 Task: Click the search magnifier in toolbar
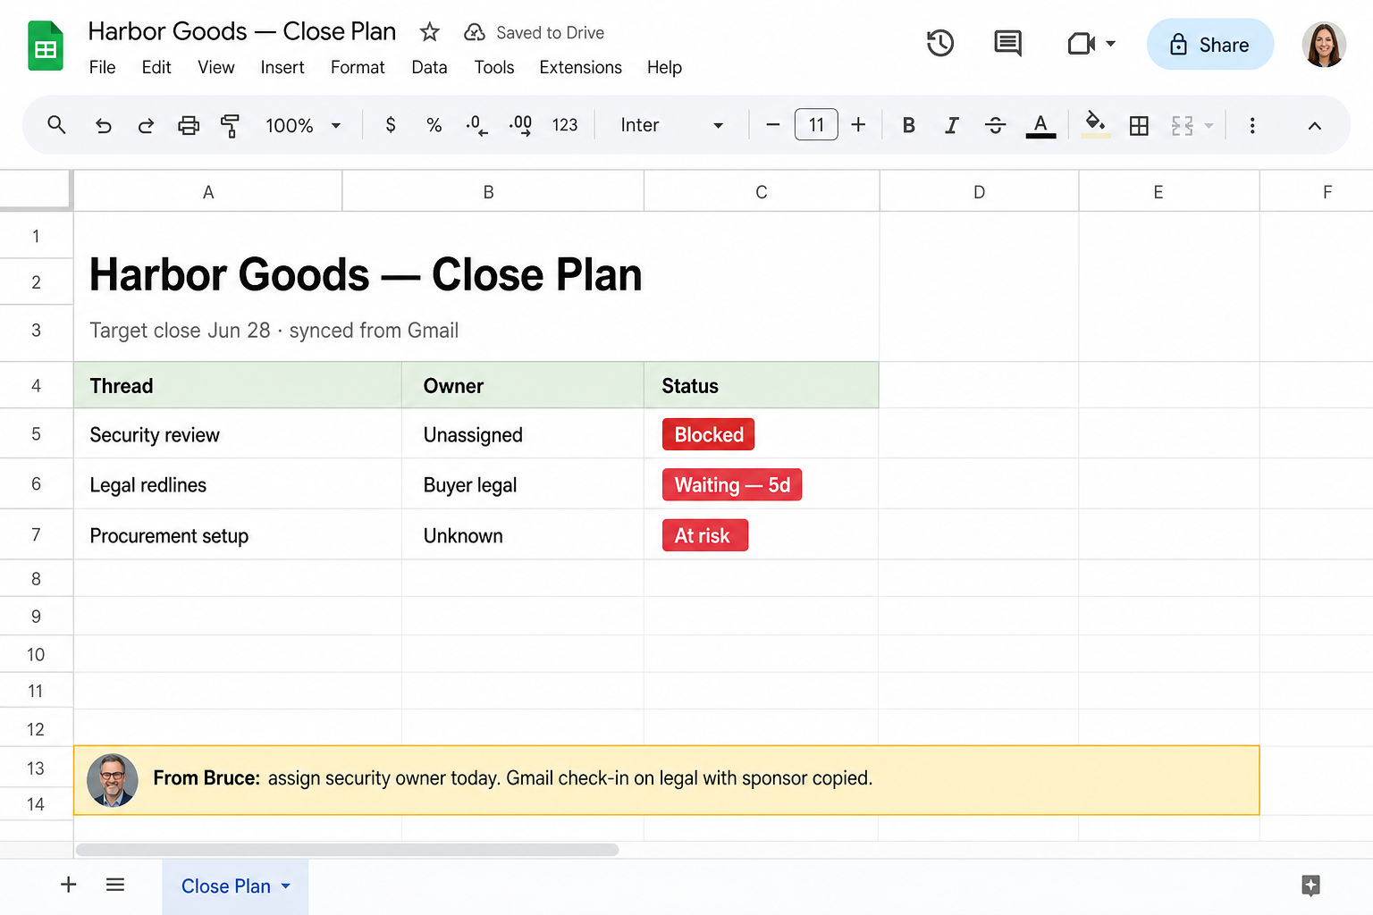[x=56, y=125]
